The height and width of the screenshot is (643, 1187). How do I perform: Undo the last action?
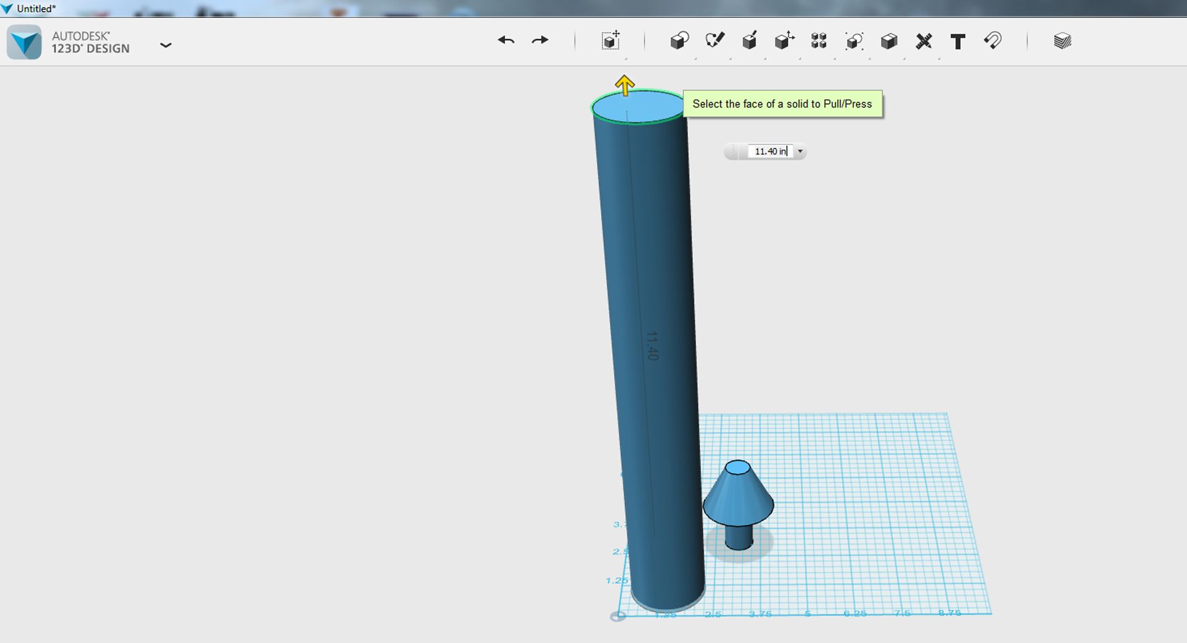pyautogui.click(x=506, y=41)
